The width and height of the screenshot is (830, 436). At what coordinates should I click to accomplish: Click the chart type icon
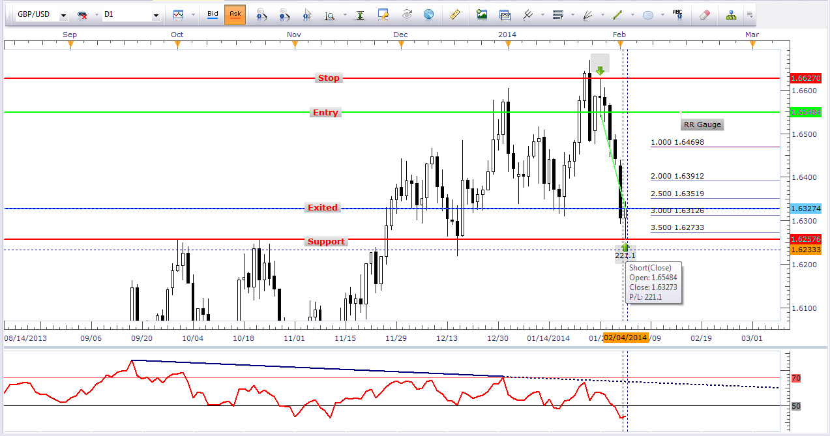[x=178, y=14]
